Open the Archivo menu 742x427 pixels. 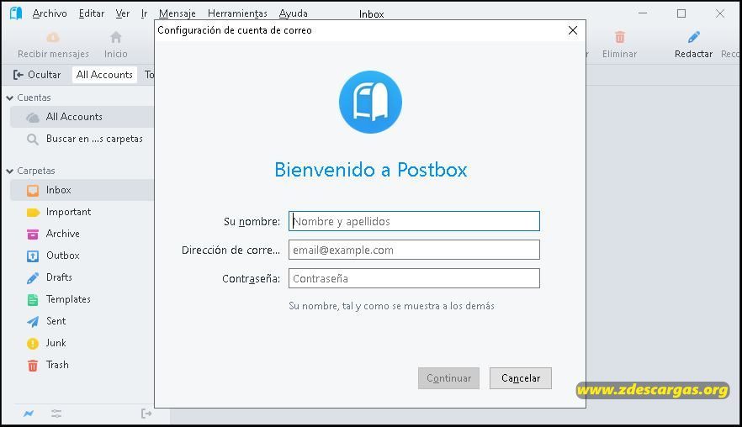[50, 13]
